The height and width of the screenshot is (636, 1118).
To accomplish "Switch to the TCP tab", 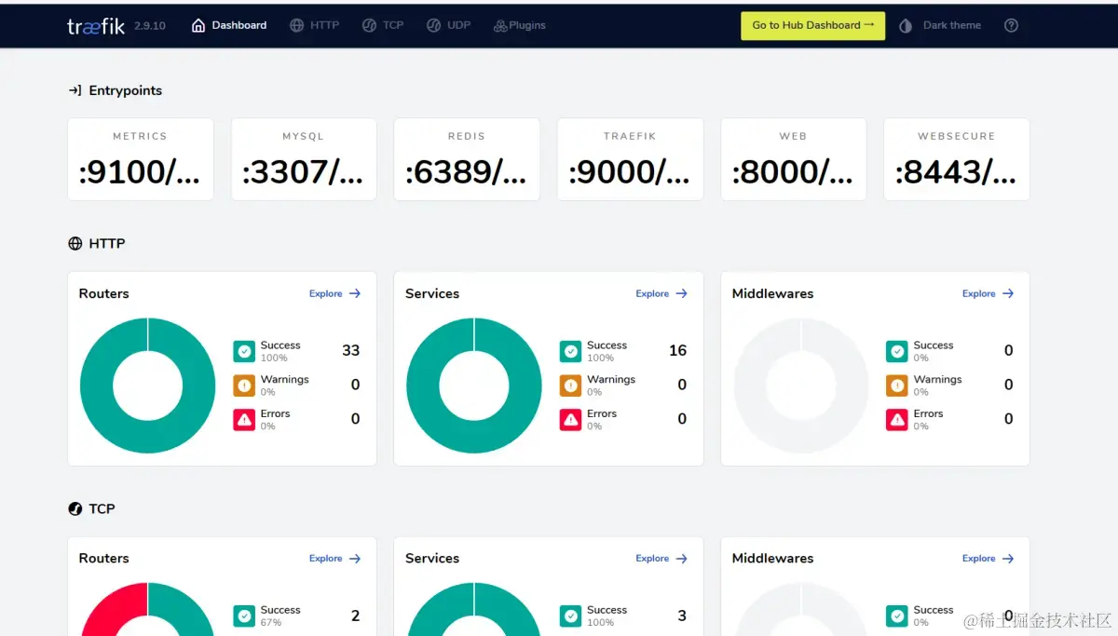I will (383, 25).
